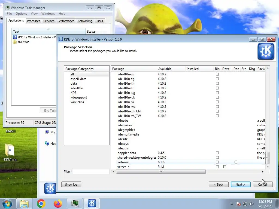Viewport: 279px width, 209px height.
Task: Click Task column header in Task Manager
Action: pyautogui.click(x=48, y=32)
